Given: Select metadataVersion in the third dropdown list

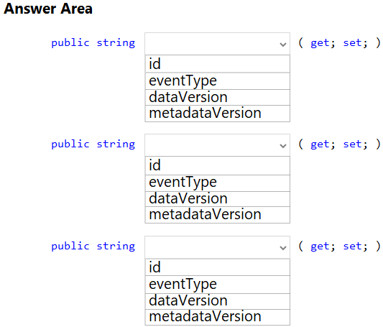Looking at the screenshot, I should pos(218,317).
